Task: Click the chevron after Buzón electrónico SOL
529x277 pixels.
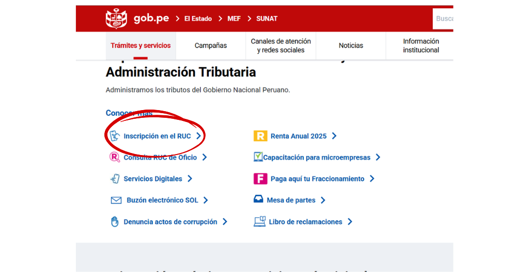Action: coord(206,200)
